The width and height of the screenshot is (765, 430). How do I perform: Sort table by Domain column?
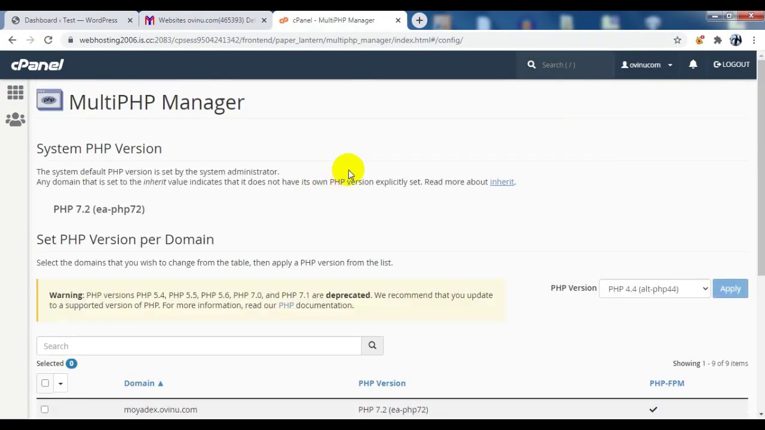pyautogui.click(x=143, y=383)
